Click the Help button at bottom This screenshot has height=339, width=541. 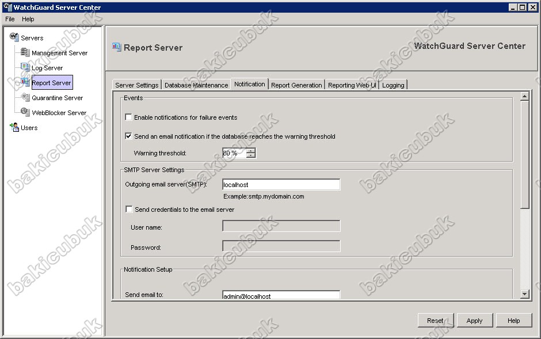pos(513,321)
